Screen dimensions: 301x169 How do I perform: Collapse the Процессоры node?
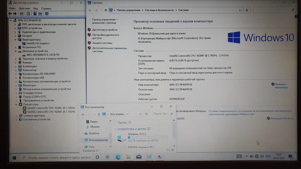pos(16,104)
